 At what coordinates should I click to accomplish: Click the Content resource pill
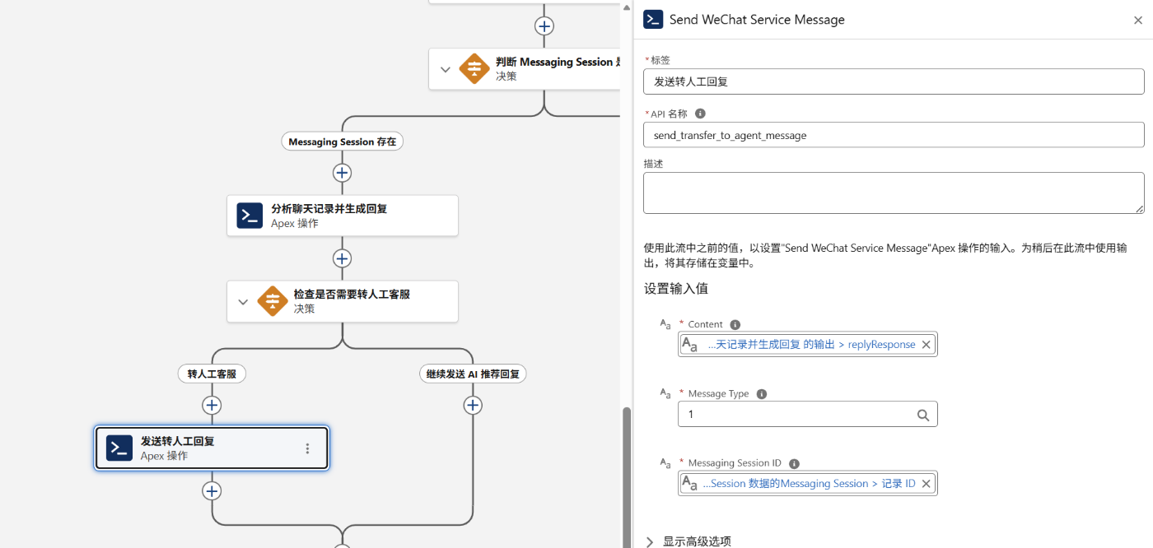pos(807,345)
